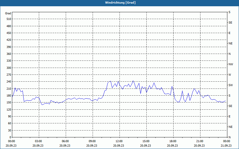Click the "Grad" unit label on the left axis
The height and width of the screenshot is (149, 239).
(8, 13)
